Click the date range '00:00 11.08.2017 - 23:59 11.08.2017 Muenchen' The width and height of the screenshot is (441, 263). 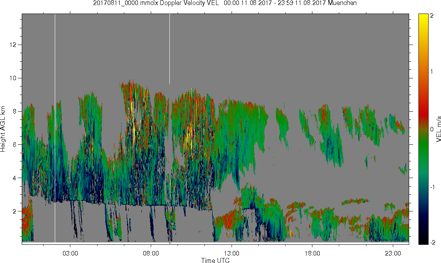coord(290,3)
